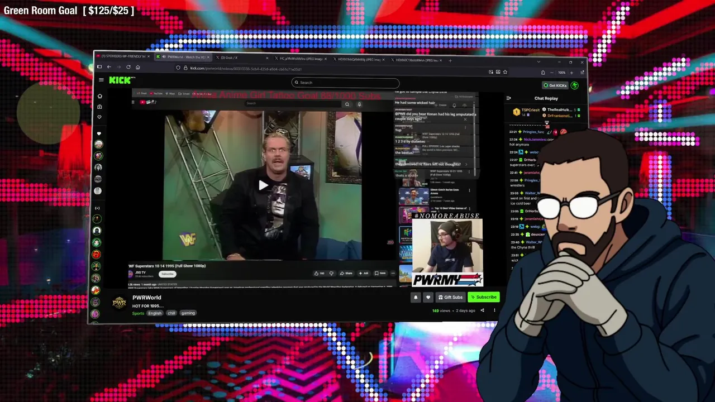715x402 pixels.
Task: Collapse the Chat Replay panel
Action: [x=508, y=98]
